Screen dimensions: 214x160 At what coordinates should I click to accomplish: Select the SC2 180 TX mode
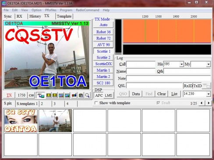[103, 83]
